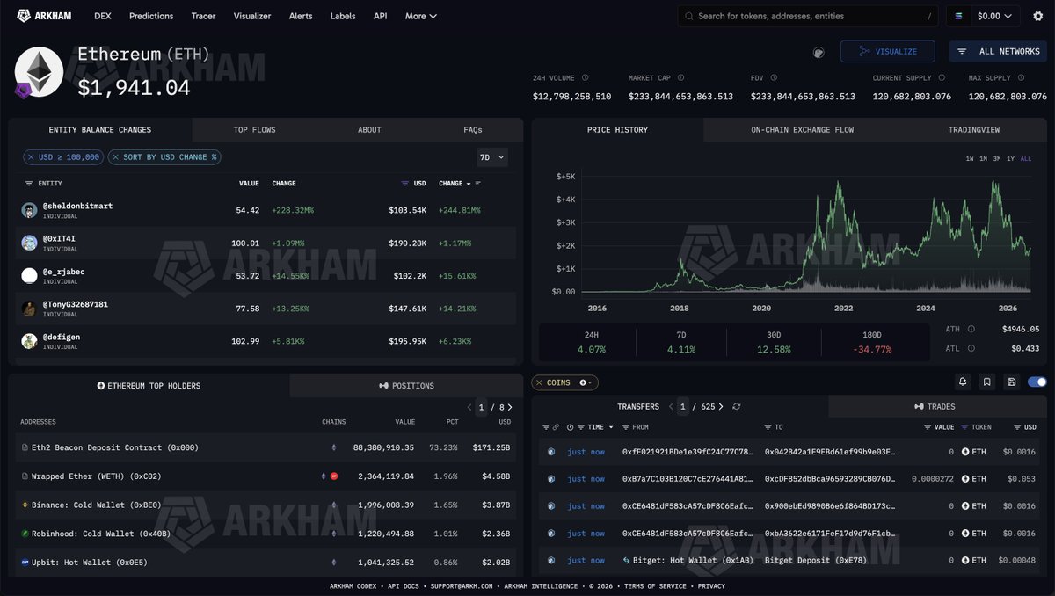Refresh the transfers list
The image size is (1055, 596).
[736, 407]
